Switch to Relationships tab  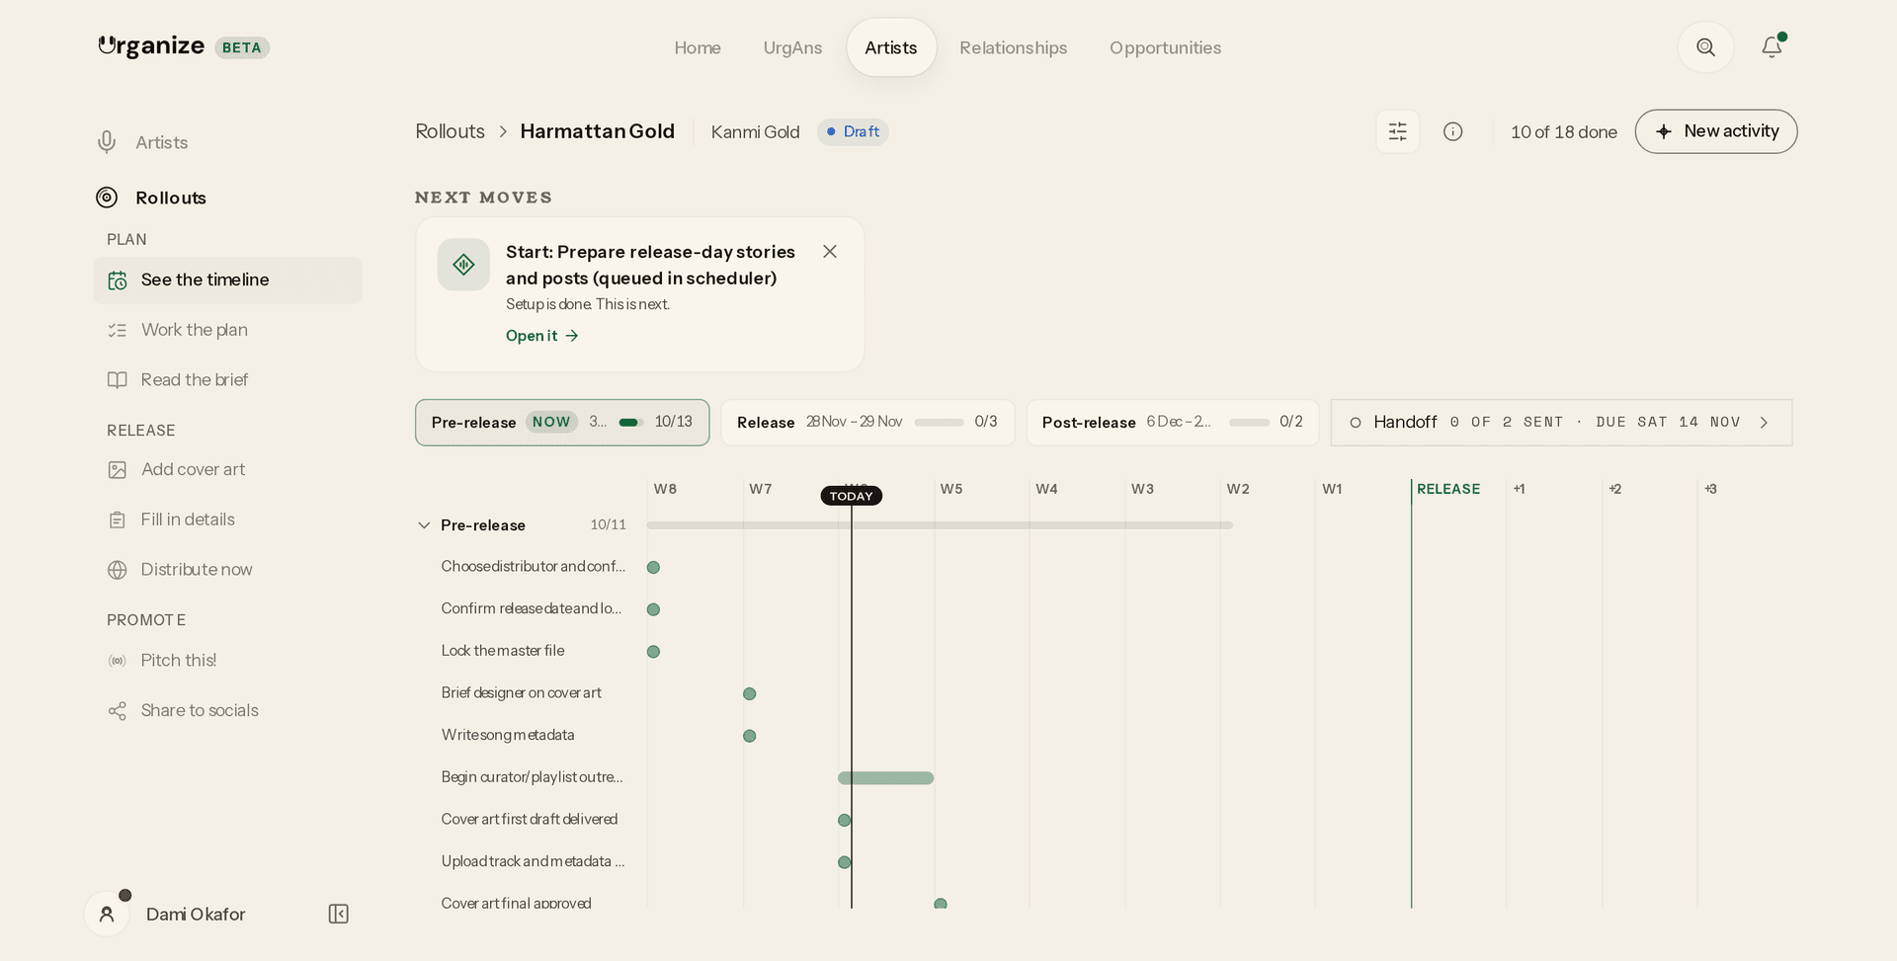[x=1013, y=47]
